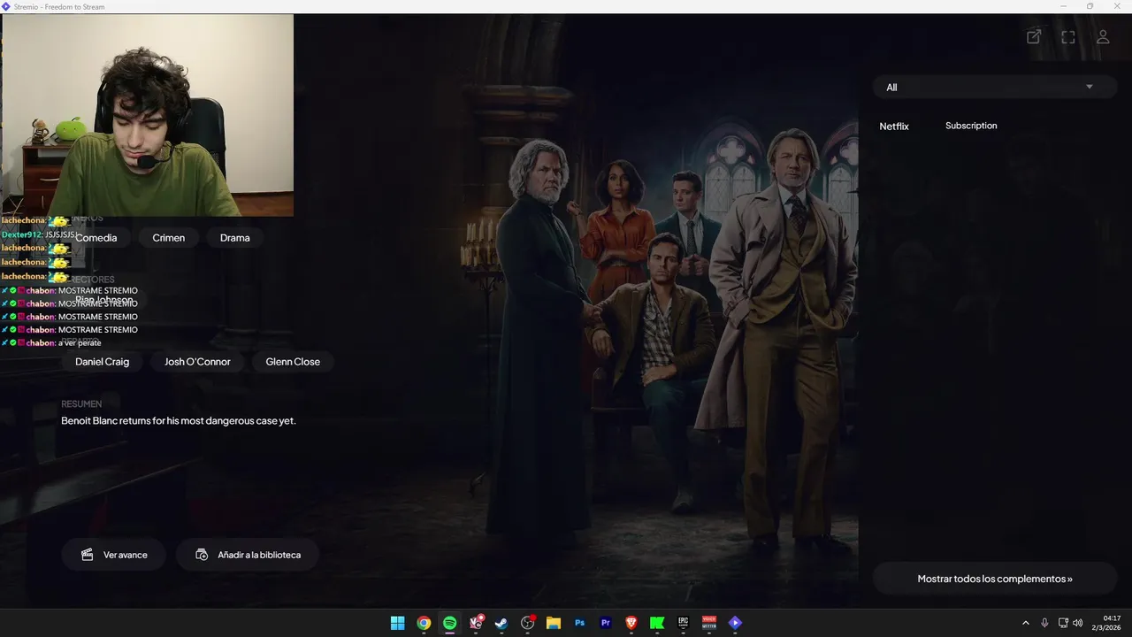Show hidden system tray icons
The image size is (1132, 637).
[1026, 623]
